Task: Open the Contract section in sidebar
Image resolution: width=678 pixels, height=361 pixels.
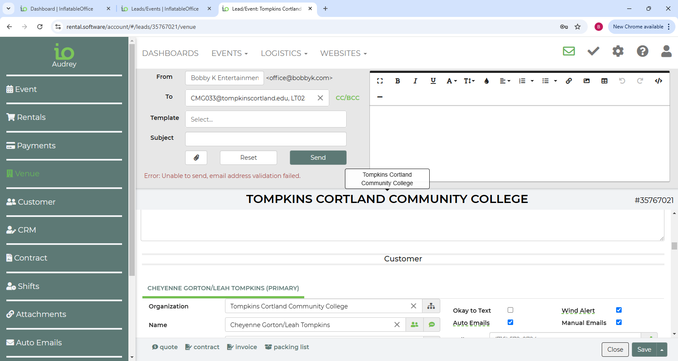Action: tap(31, 258)
